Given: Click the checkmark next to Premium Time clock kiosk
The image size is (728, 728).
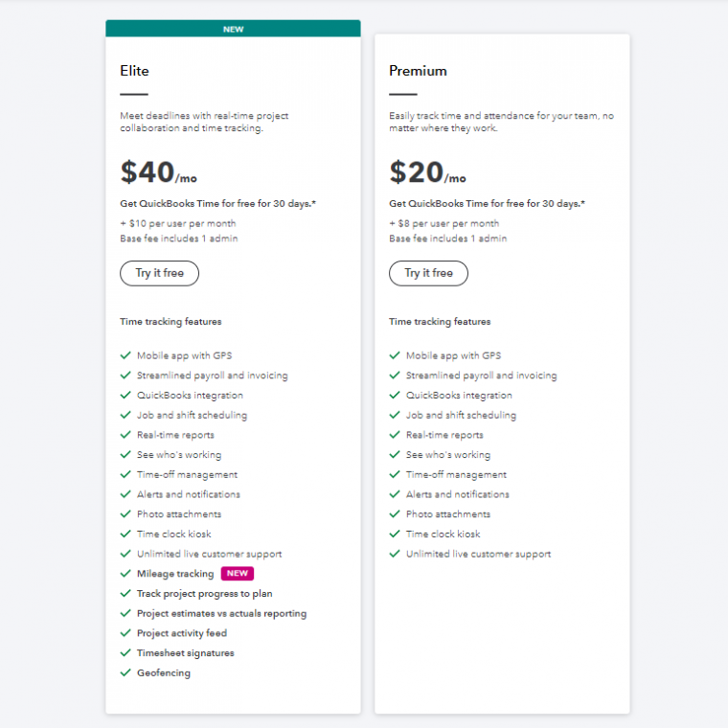Looking at the screenshot, I should tap(395, 534).
